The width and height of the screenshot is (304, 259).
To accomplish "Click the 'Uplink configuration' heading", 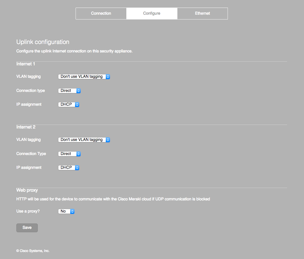I will 43,42.
